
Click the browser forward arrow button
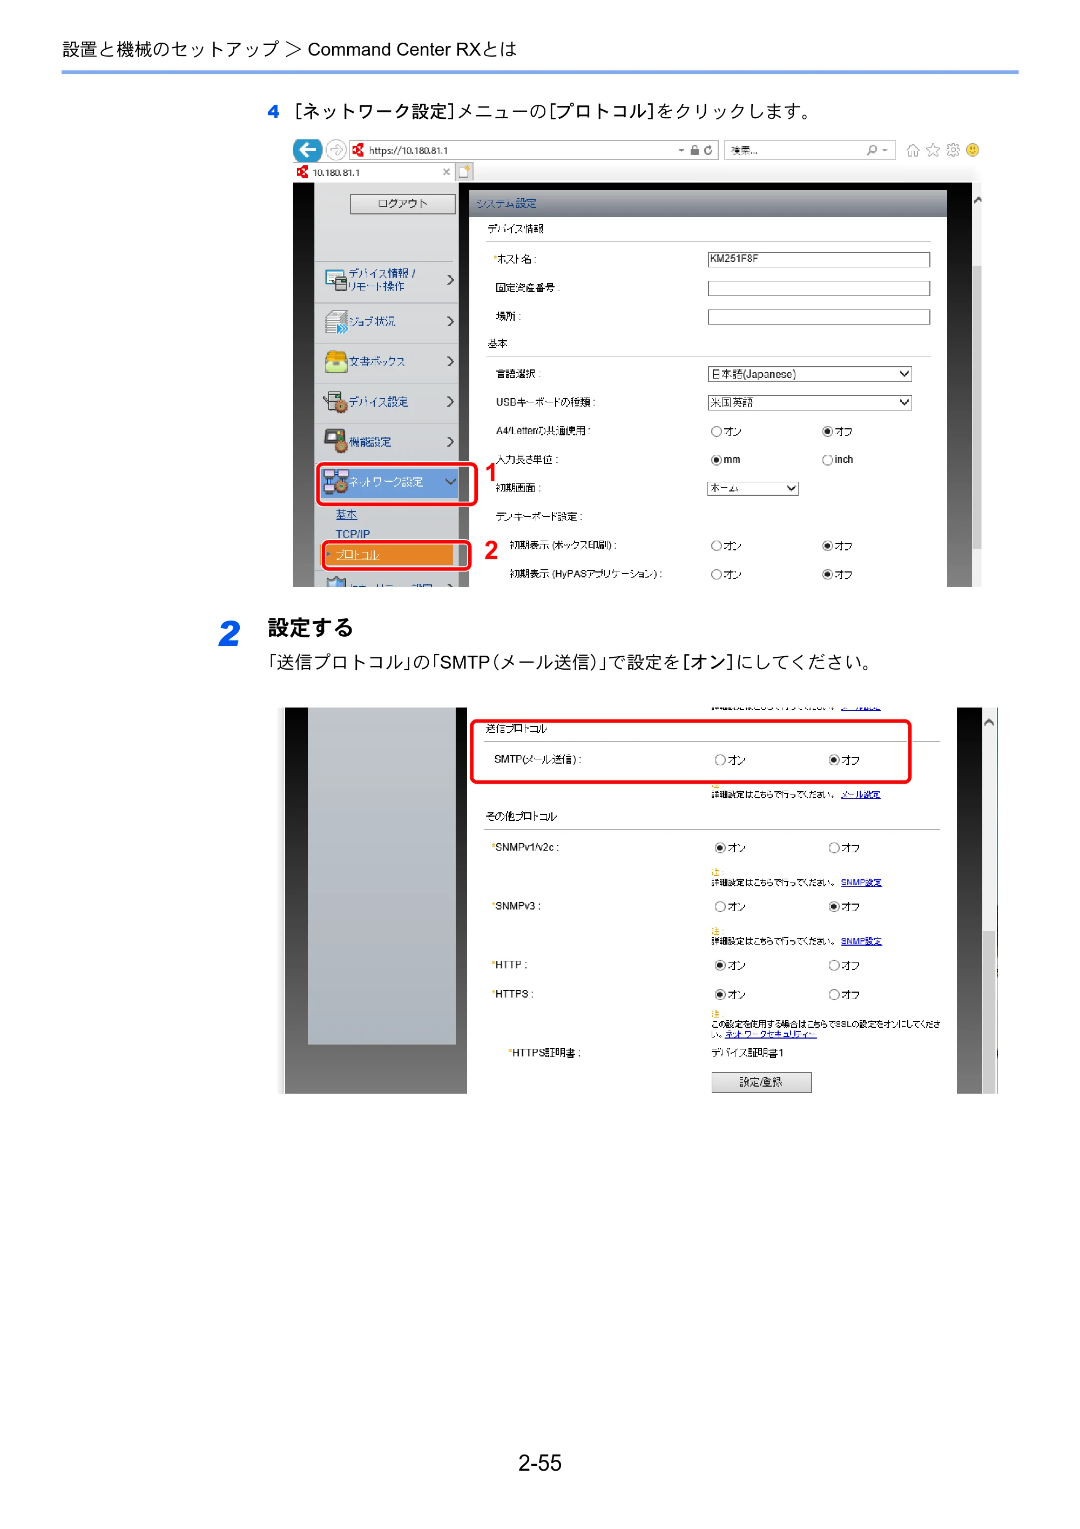click(336, 150)
